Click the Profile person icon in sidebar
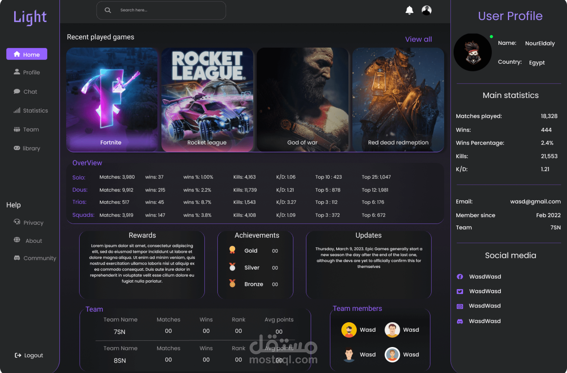 pyautogui.click(x=17, y=72)
